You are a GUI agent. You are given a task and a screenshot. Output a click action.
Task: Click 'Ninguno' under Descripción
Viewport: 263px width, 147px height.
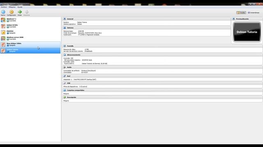[66, 101]
